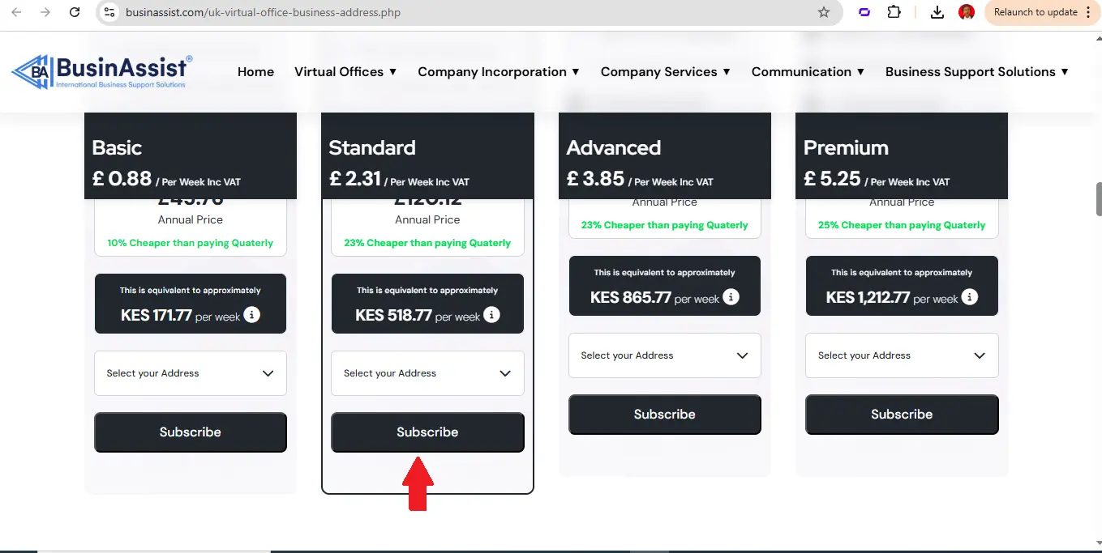Click the browser address bar URL
The height and width of the screenshot is (553, 1102).
pyautogui.click(x=263, y=12)
